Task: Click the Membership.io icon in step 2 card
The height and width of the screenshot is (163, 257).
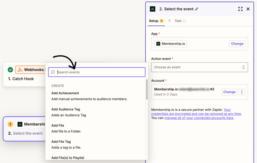Action: 20,124
